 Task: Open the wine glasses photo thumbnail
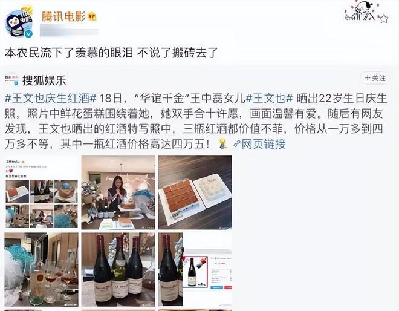pyautogui.click(x=42, y=269)
